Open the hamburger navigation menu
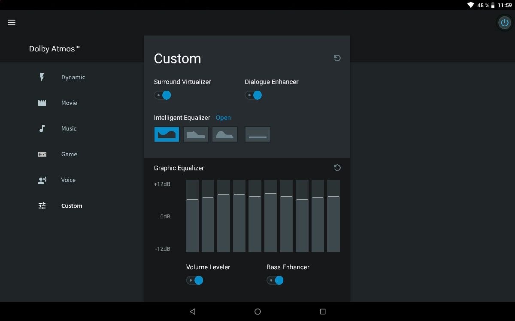The image size is (515, 321). click(12, 23)
